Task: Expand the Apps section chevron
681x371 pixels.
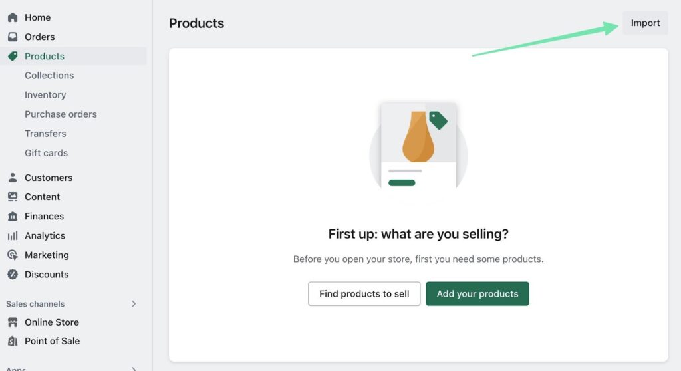Action: (134, 368)
